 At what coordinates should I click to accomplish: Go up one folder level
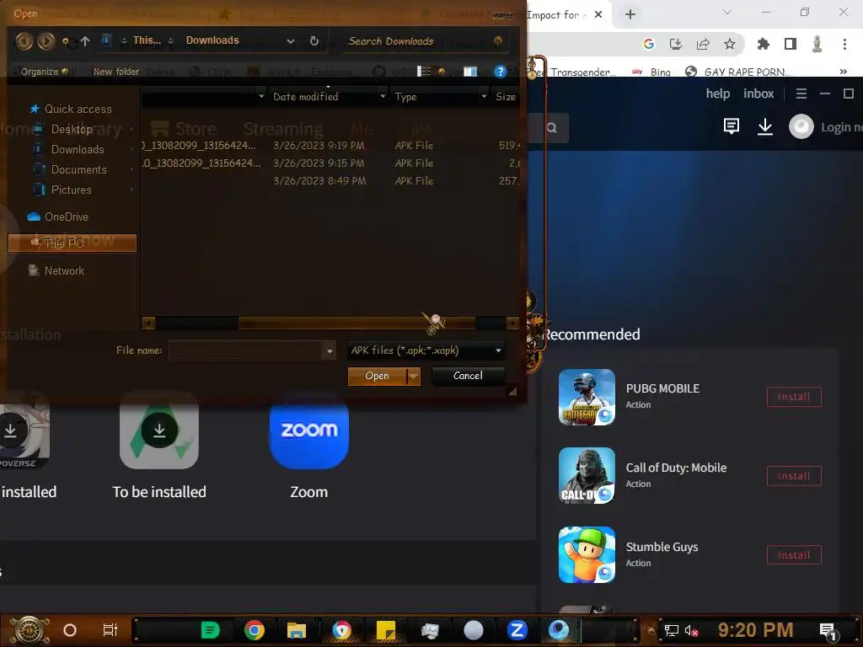(x=85, y=40)
